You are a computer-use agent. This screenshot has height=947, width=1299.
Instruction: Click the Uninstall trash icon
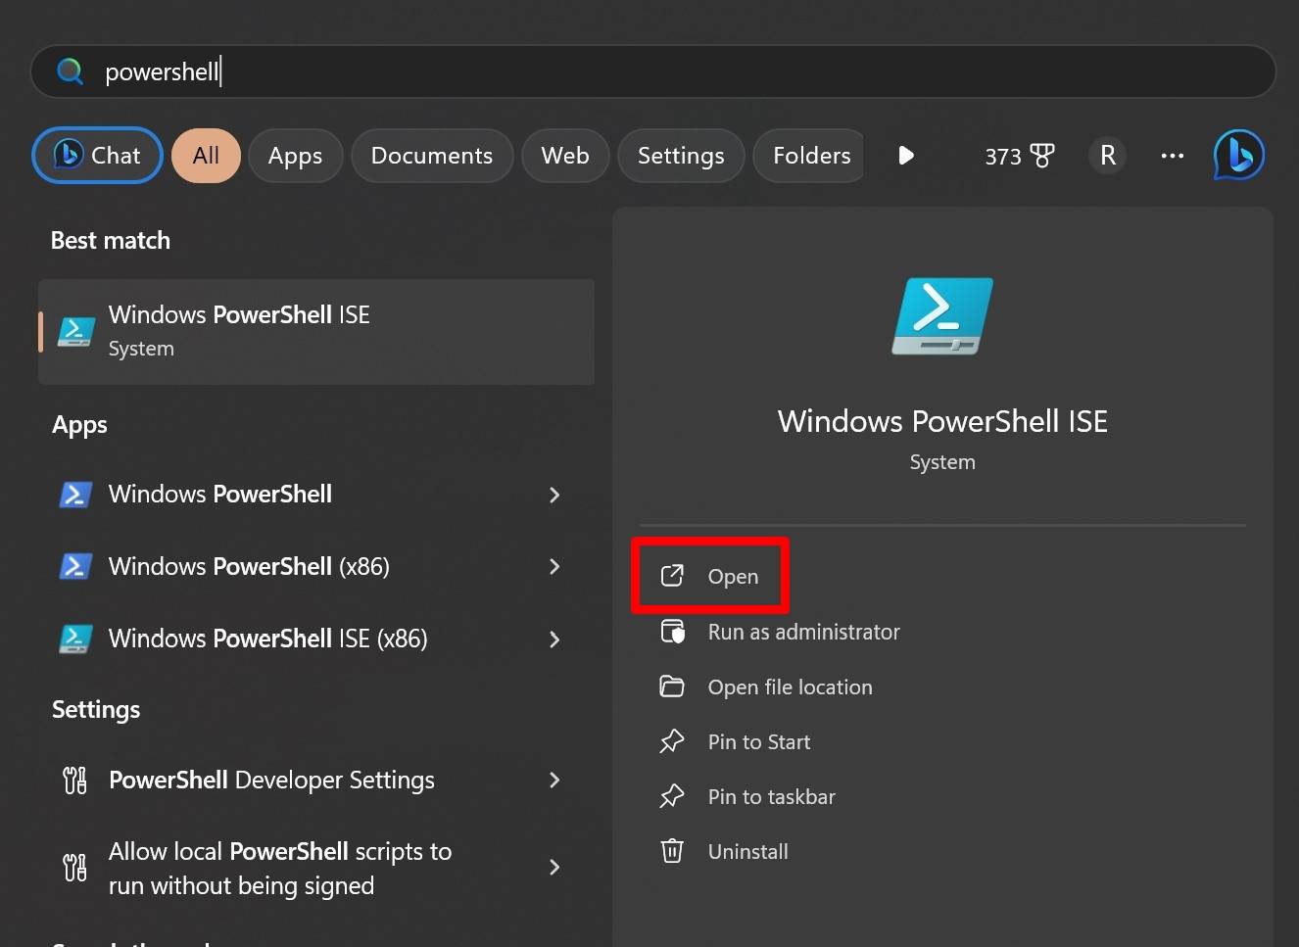[672, 851]
